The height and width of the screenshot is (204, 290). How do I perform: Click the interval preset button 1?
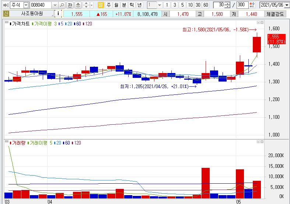click(167, 5)
